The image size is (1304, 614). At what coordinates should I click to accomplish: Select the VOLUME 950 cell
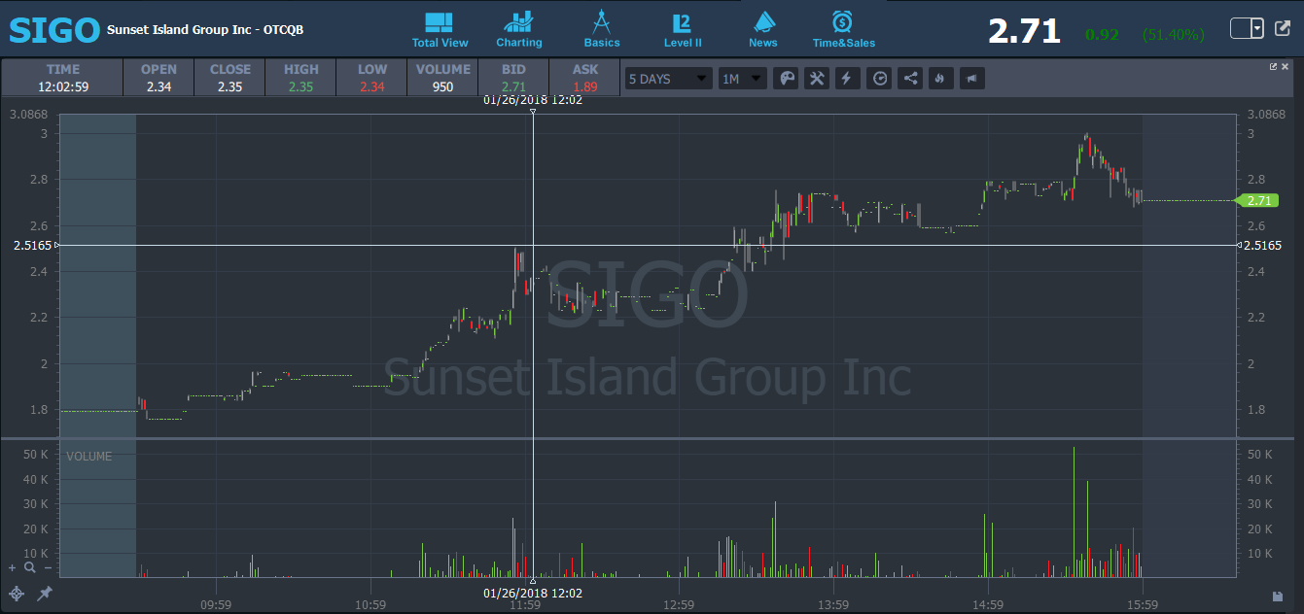(443, 78)
